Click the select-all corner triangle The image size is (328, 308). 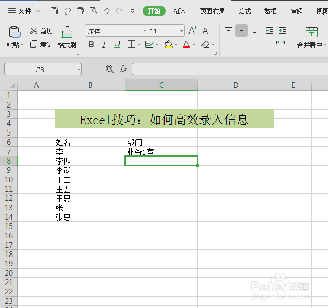pyautogui.click(x=12, y=85)
